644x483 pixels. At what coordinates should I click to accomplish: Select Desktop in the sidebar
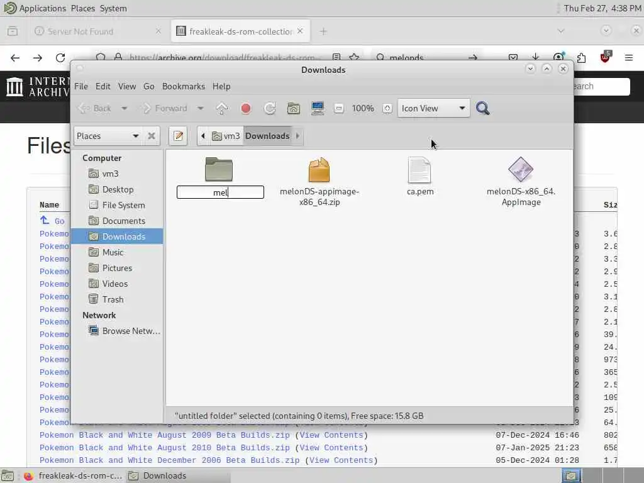click(118, 189)
